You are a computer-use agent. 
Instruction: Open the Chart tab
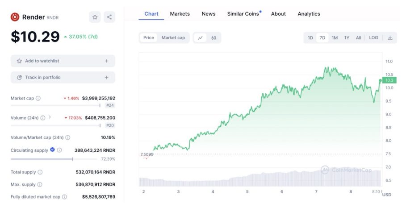[x=151, y=14]
